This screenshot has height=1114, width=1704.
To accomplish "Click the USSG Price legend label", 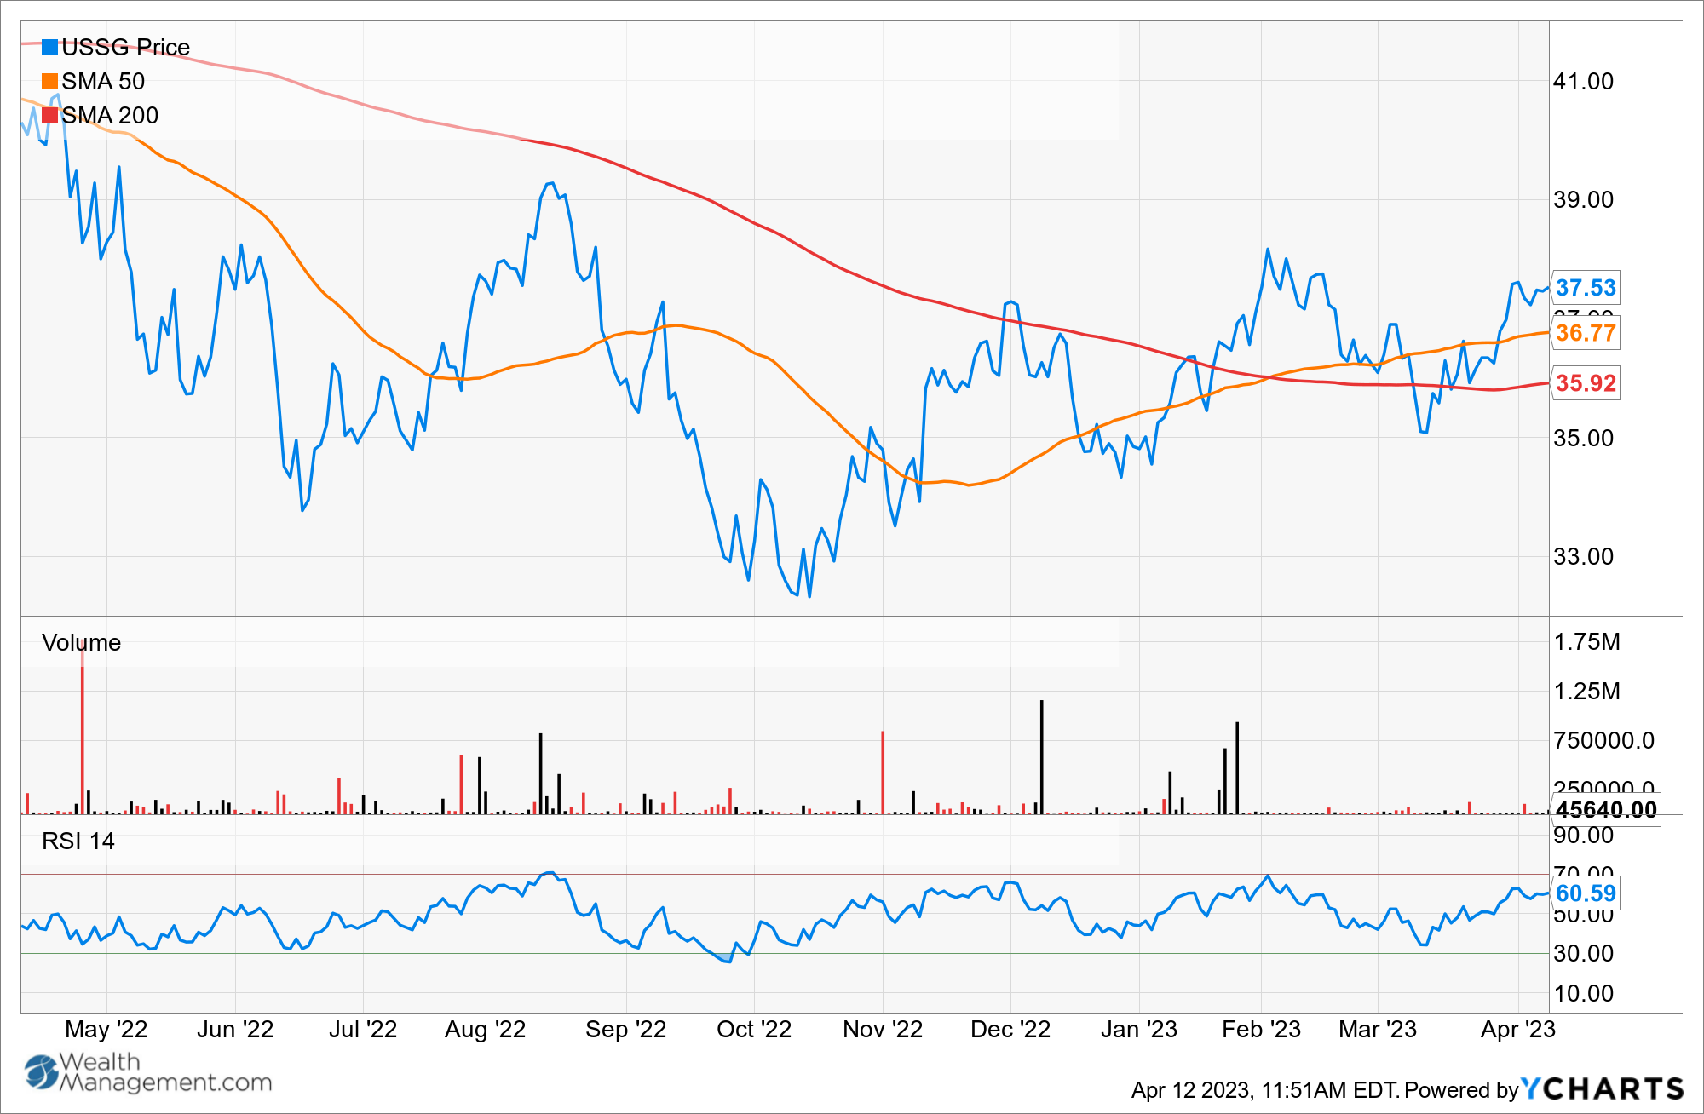I will [x=125, y=47].
